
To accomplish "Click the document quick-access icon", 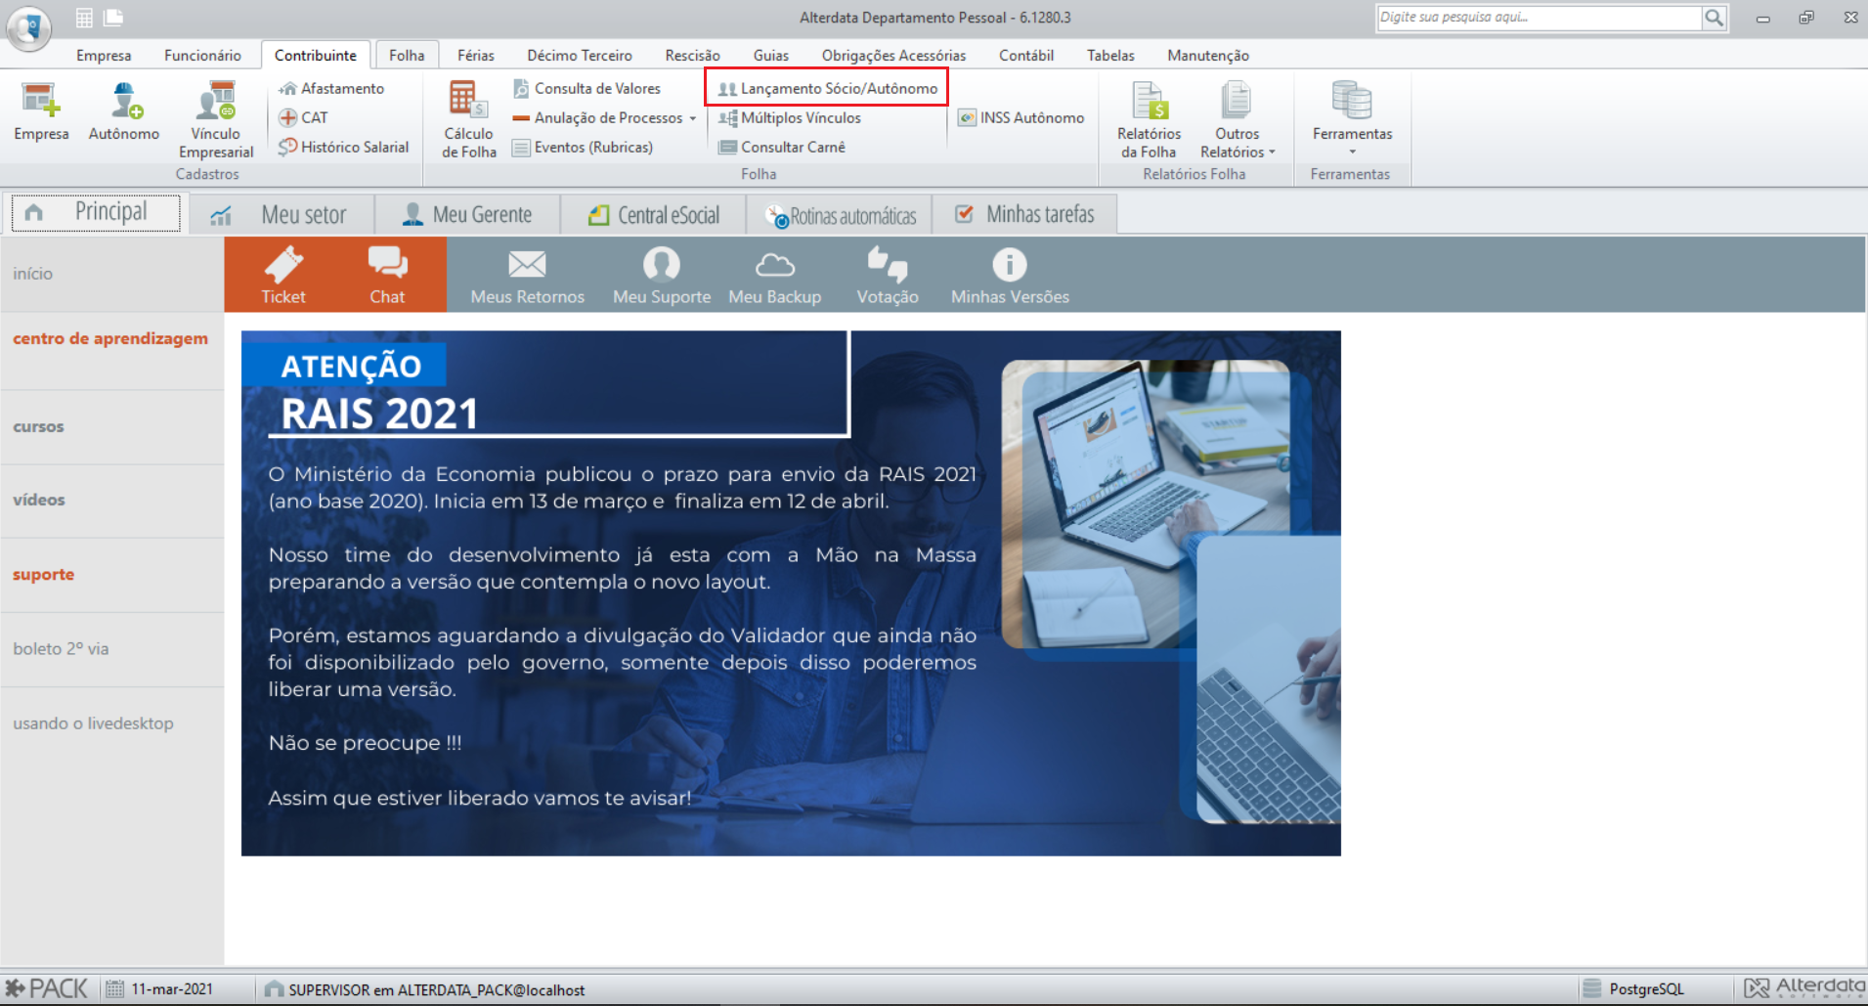I will point(113,18).
